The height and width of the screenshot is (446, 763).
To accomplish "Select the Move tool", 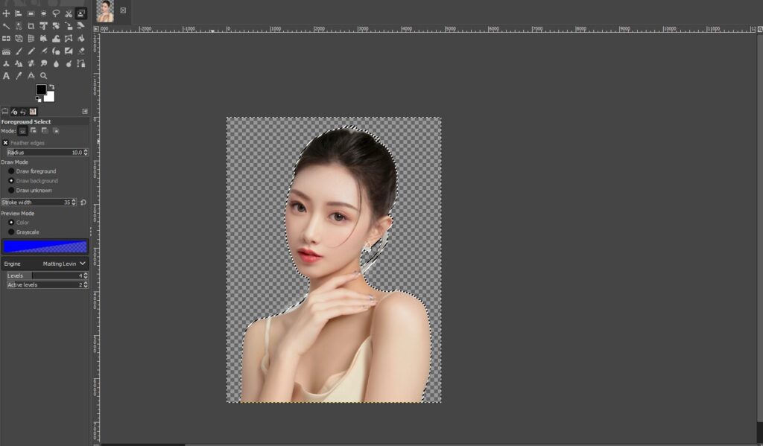I will (6, 13).
